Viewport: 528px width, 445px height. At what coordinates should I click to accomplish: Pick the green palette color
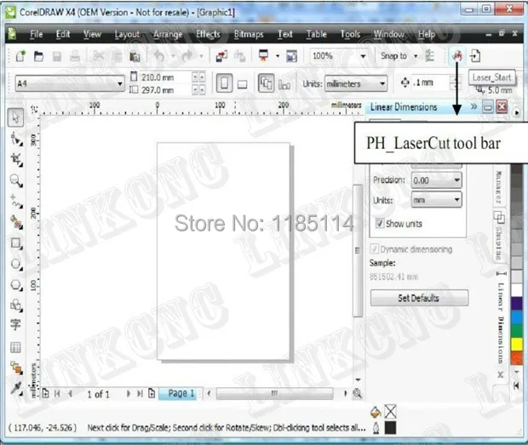(517, 331)
